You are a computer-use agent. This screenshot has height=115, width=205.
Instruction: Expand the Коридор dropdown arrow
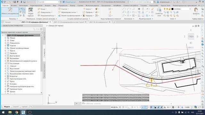click(94, 16)
